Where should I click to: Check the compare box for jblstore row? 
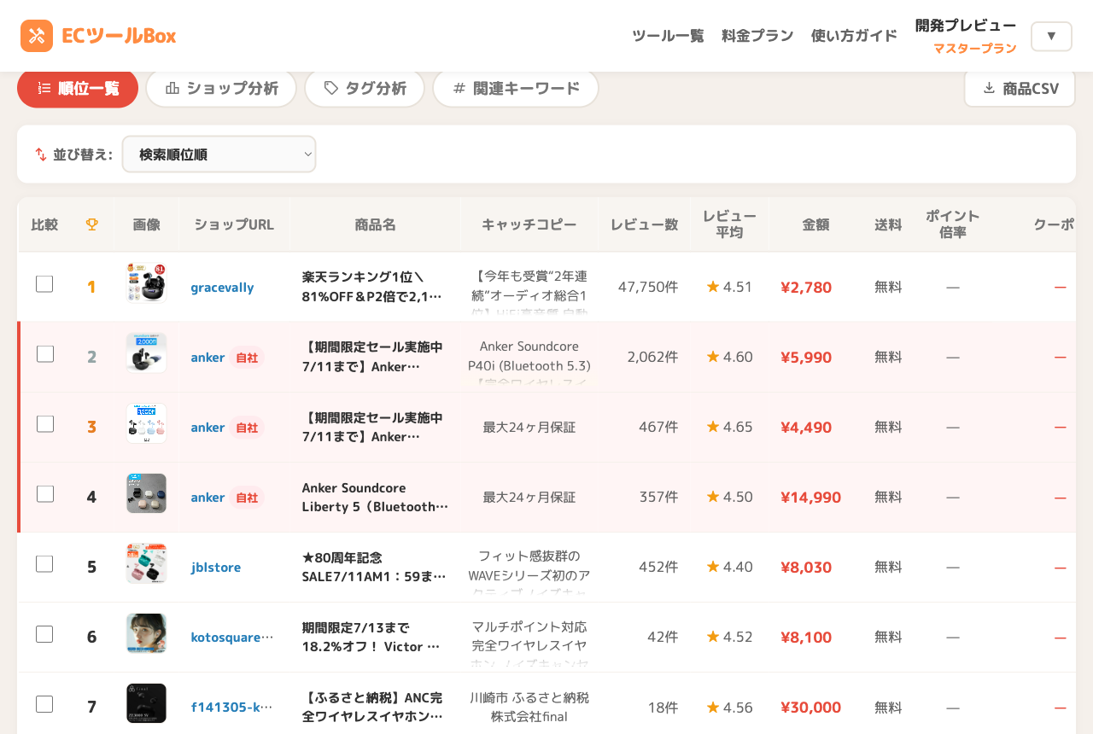point(44,564)
